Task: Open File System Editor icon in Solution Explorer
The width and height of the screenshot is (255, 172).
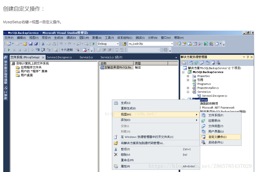Action: (191, 63)
